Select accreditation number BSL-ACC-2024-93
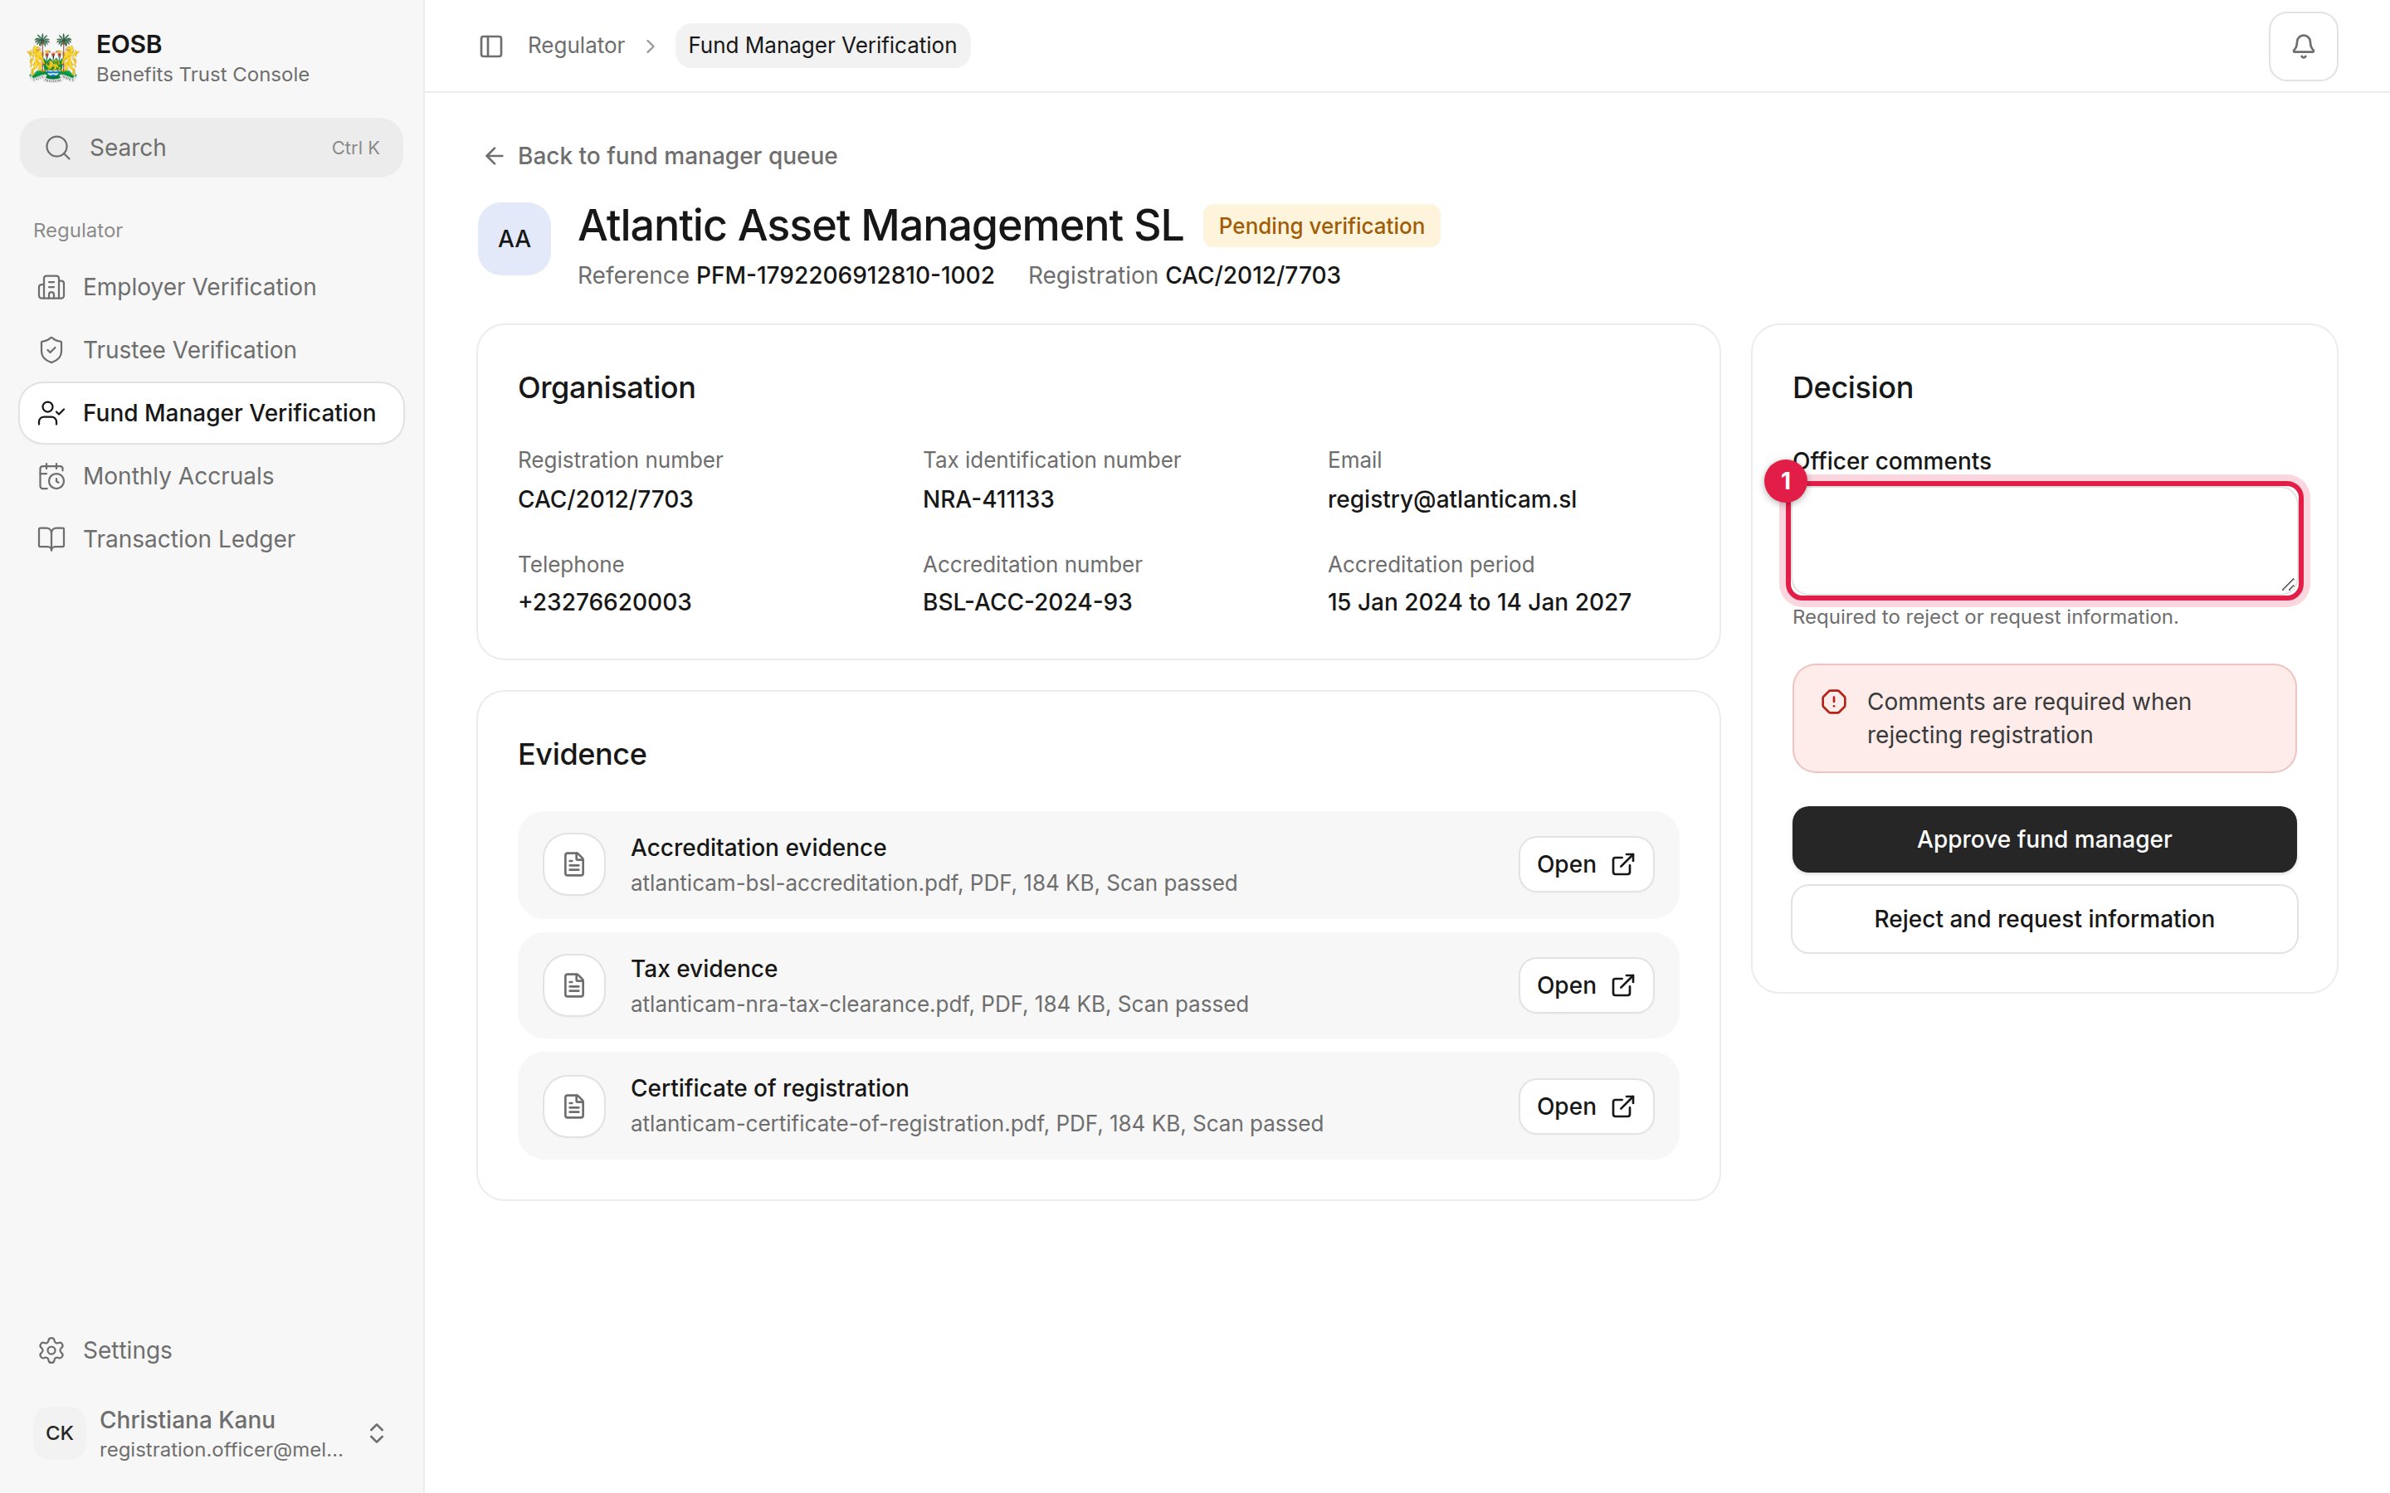This screenshot has width=2390, height=1493. 1027,602
